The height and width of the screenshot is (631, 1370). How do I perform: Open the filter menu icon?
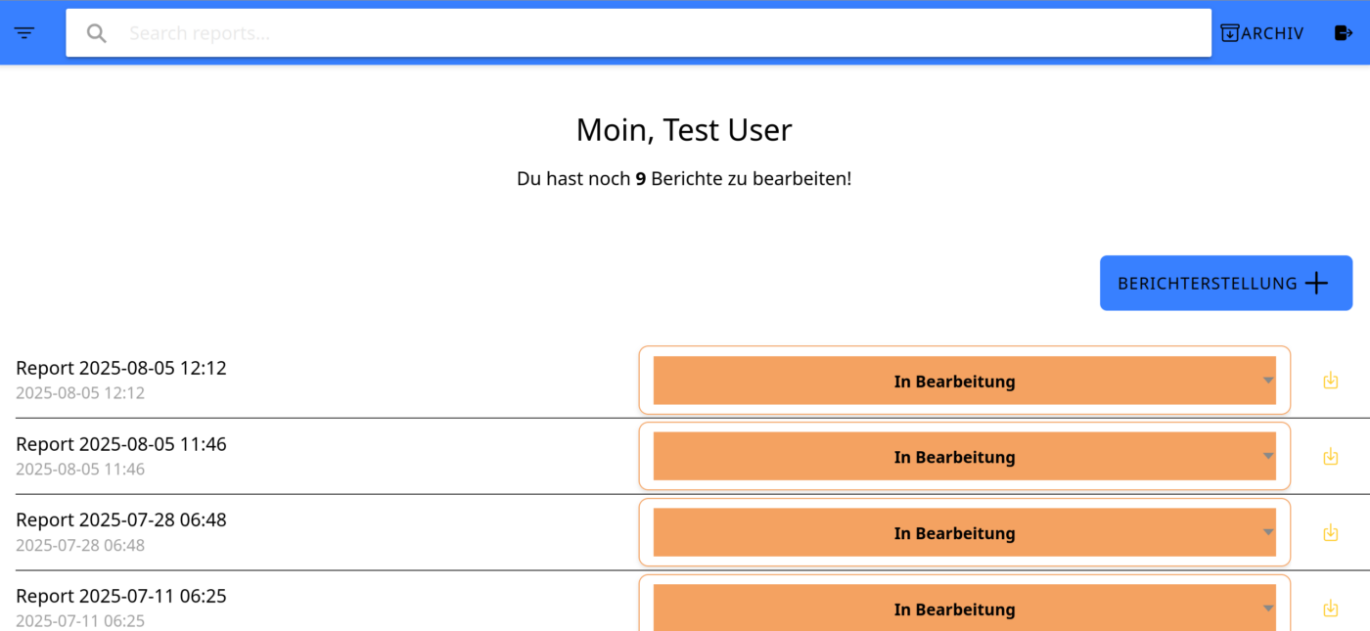(x=24, y=33)
